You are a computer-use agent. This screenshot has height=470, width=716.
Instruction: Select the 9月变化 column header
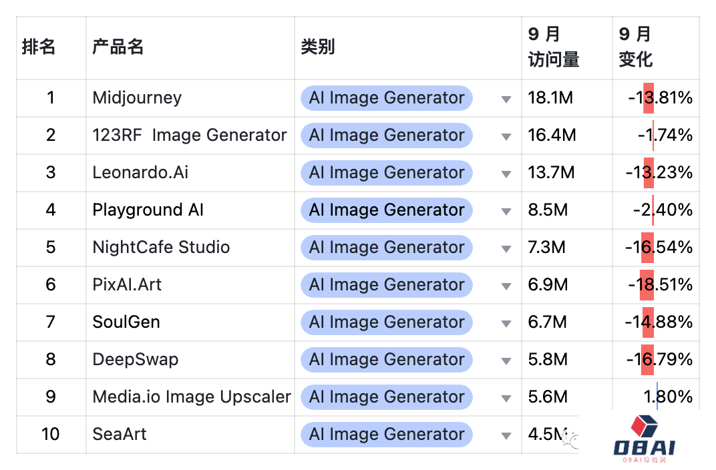[656, 48]
